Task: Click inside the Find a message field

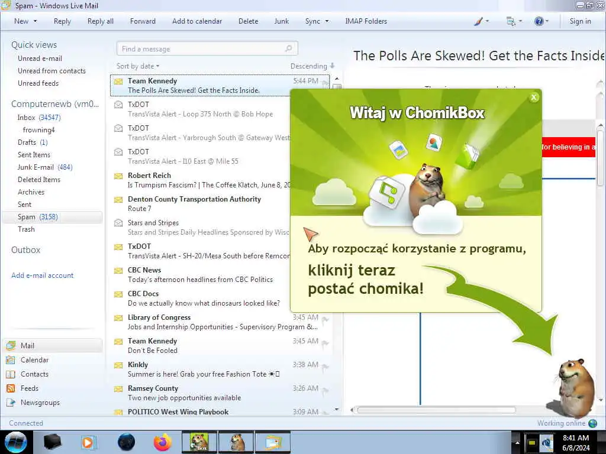Action: click(x=207, y=48)
